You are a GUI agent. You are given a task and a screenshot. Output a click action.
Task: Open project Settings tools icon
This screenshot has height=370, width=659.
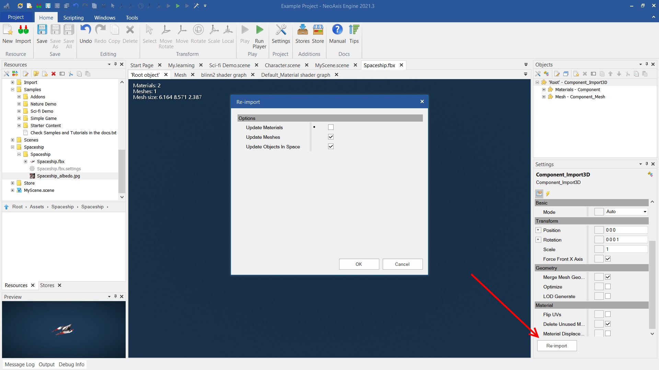pyautogui.click(x=281, y=30)
